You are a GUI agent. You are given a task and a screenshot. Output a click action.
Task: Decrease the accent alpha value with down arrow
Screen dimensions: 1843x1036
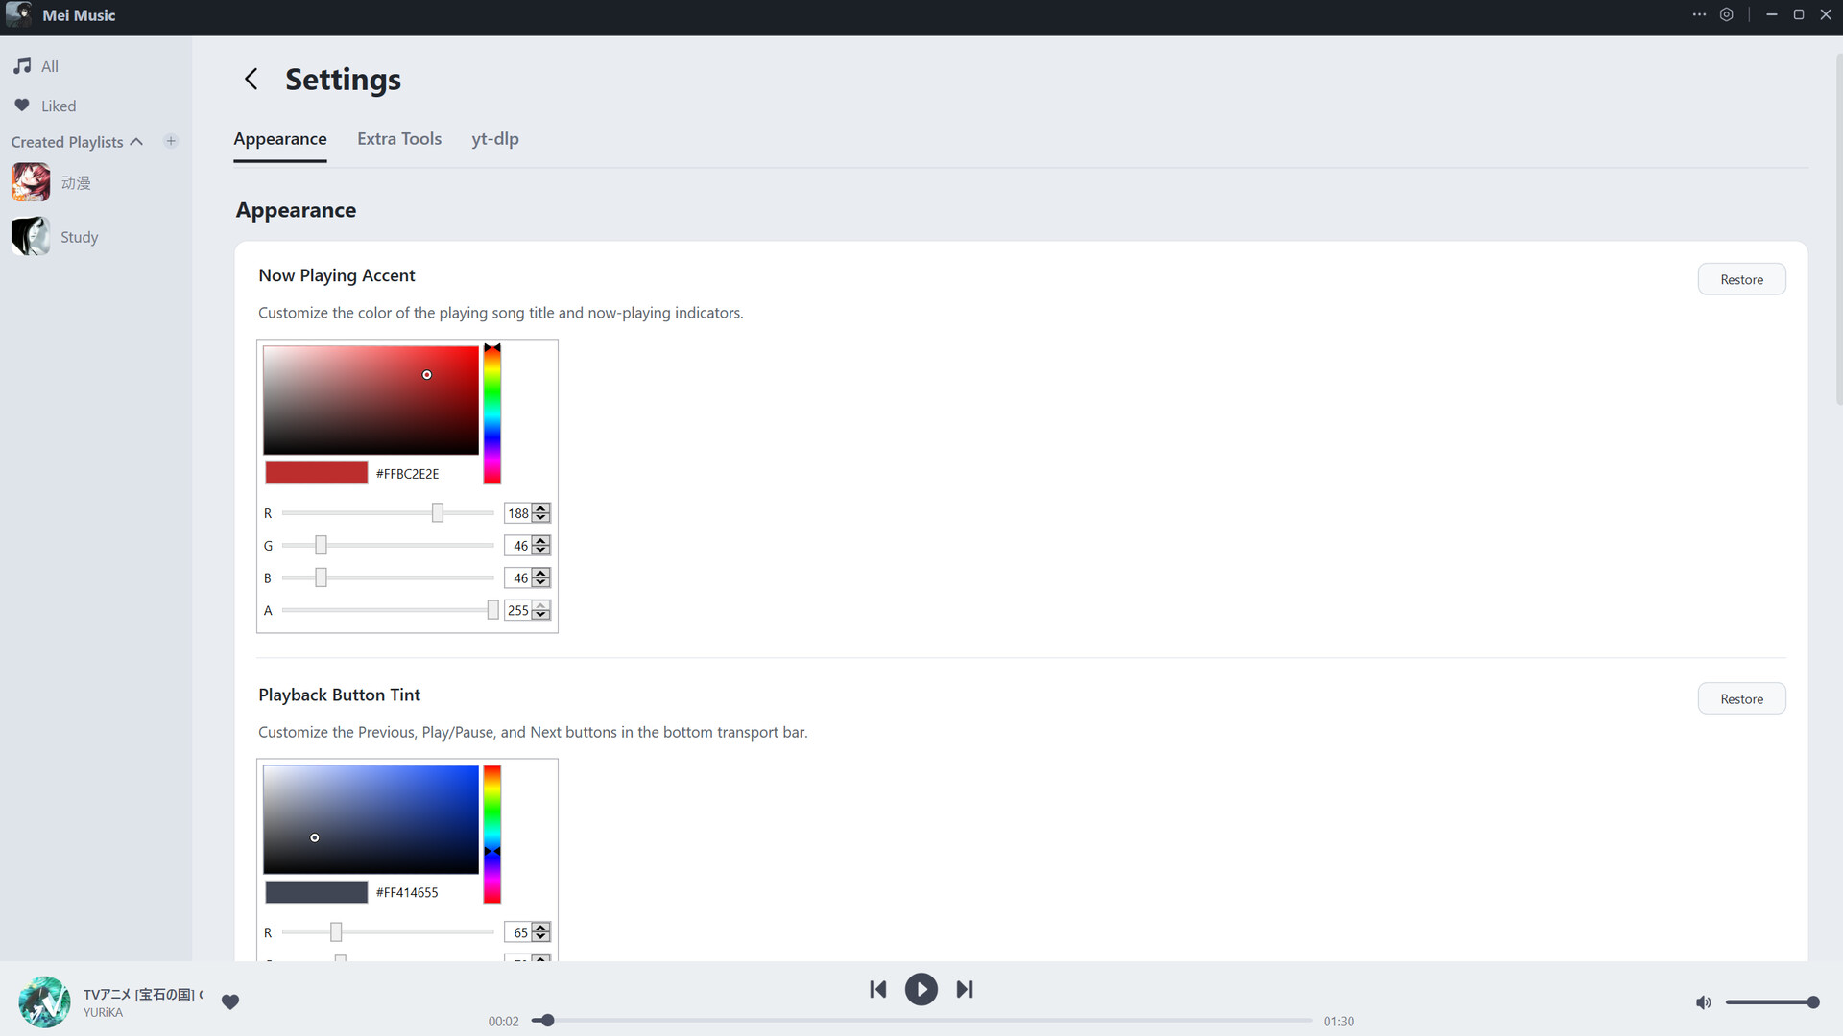click(x=541, y=615)
